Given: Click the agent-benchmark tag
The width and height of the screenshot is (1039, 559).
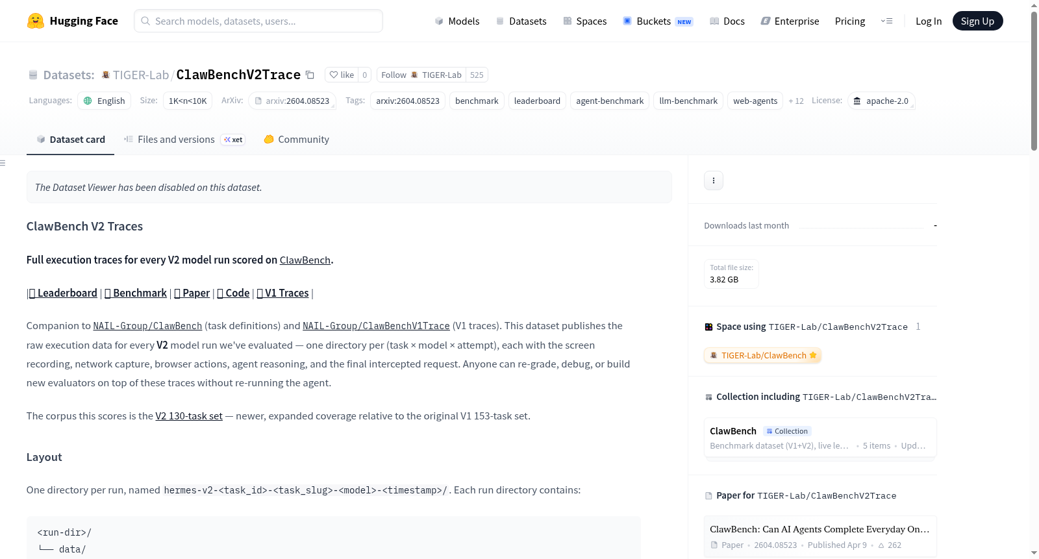Looking at the screenshot, I should point(610,101).
